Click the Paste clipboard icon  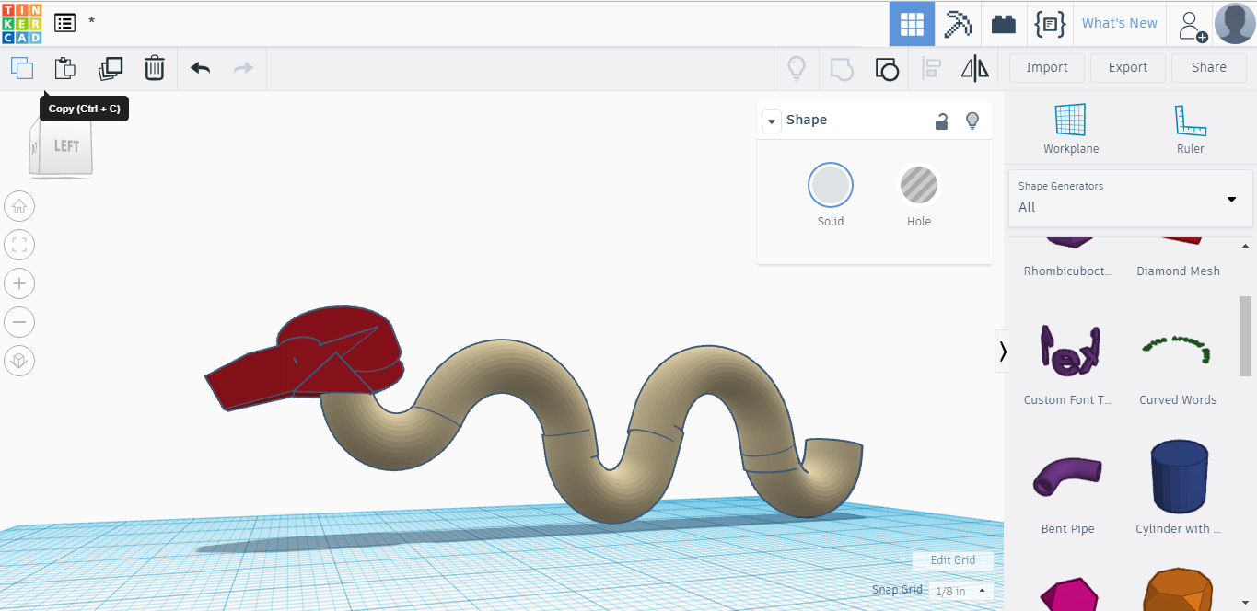point(64,68)
